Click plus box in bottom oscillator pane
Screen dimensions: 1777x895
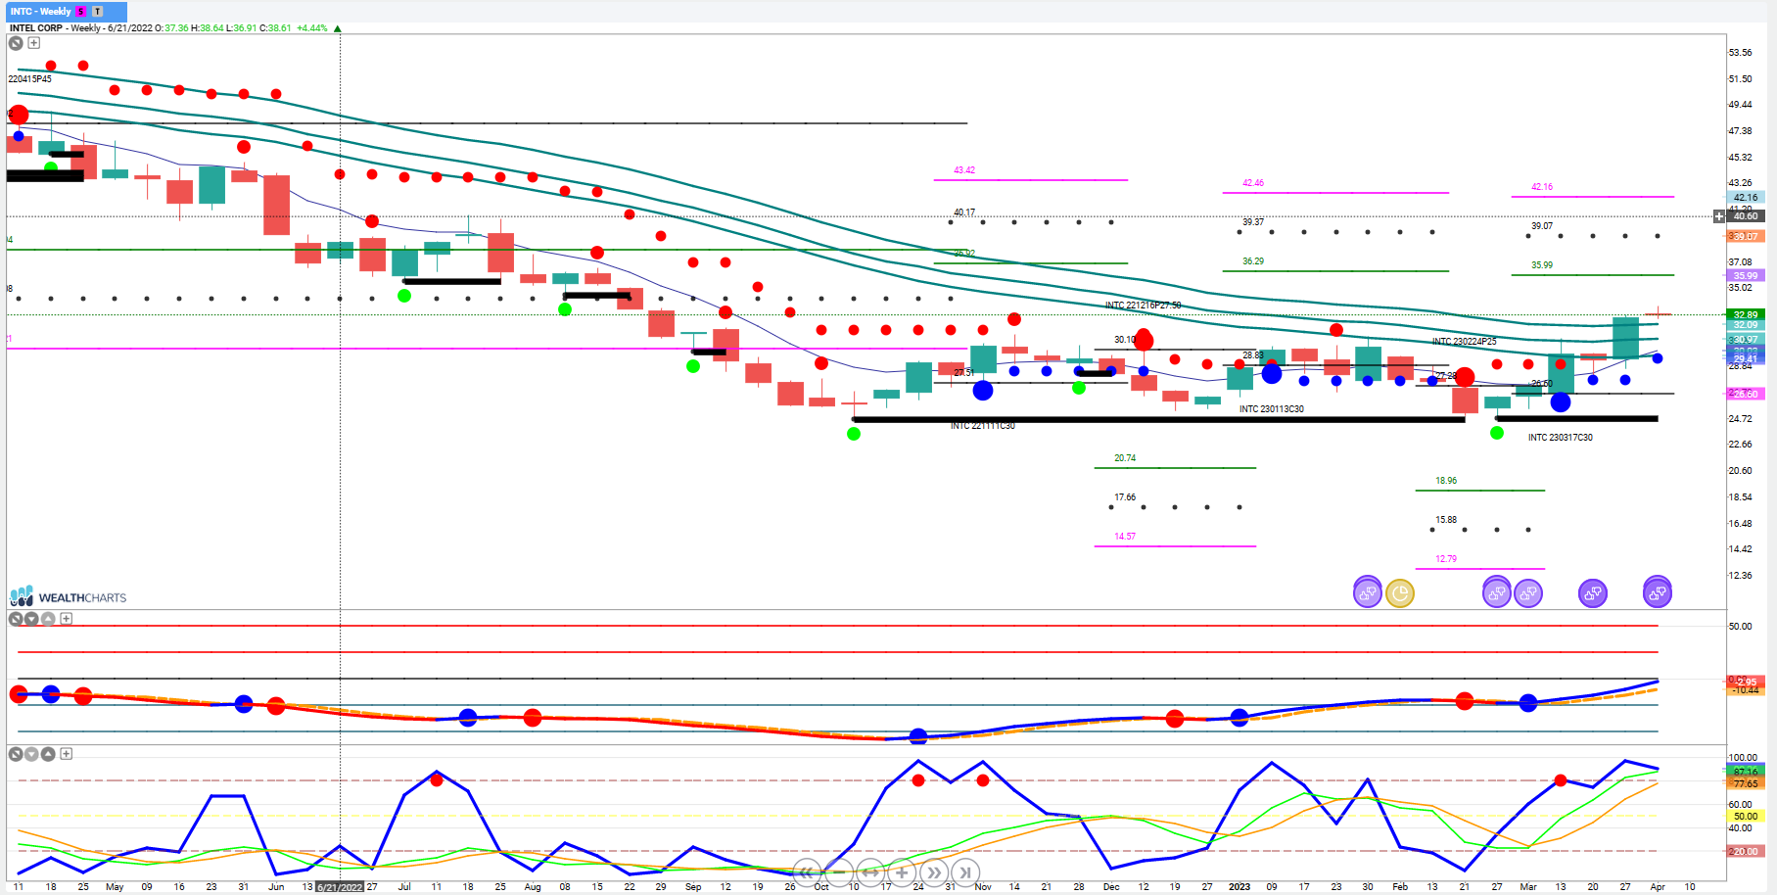click(66, 754)
